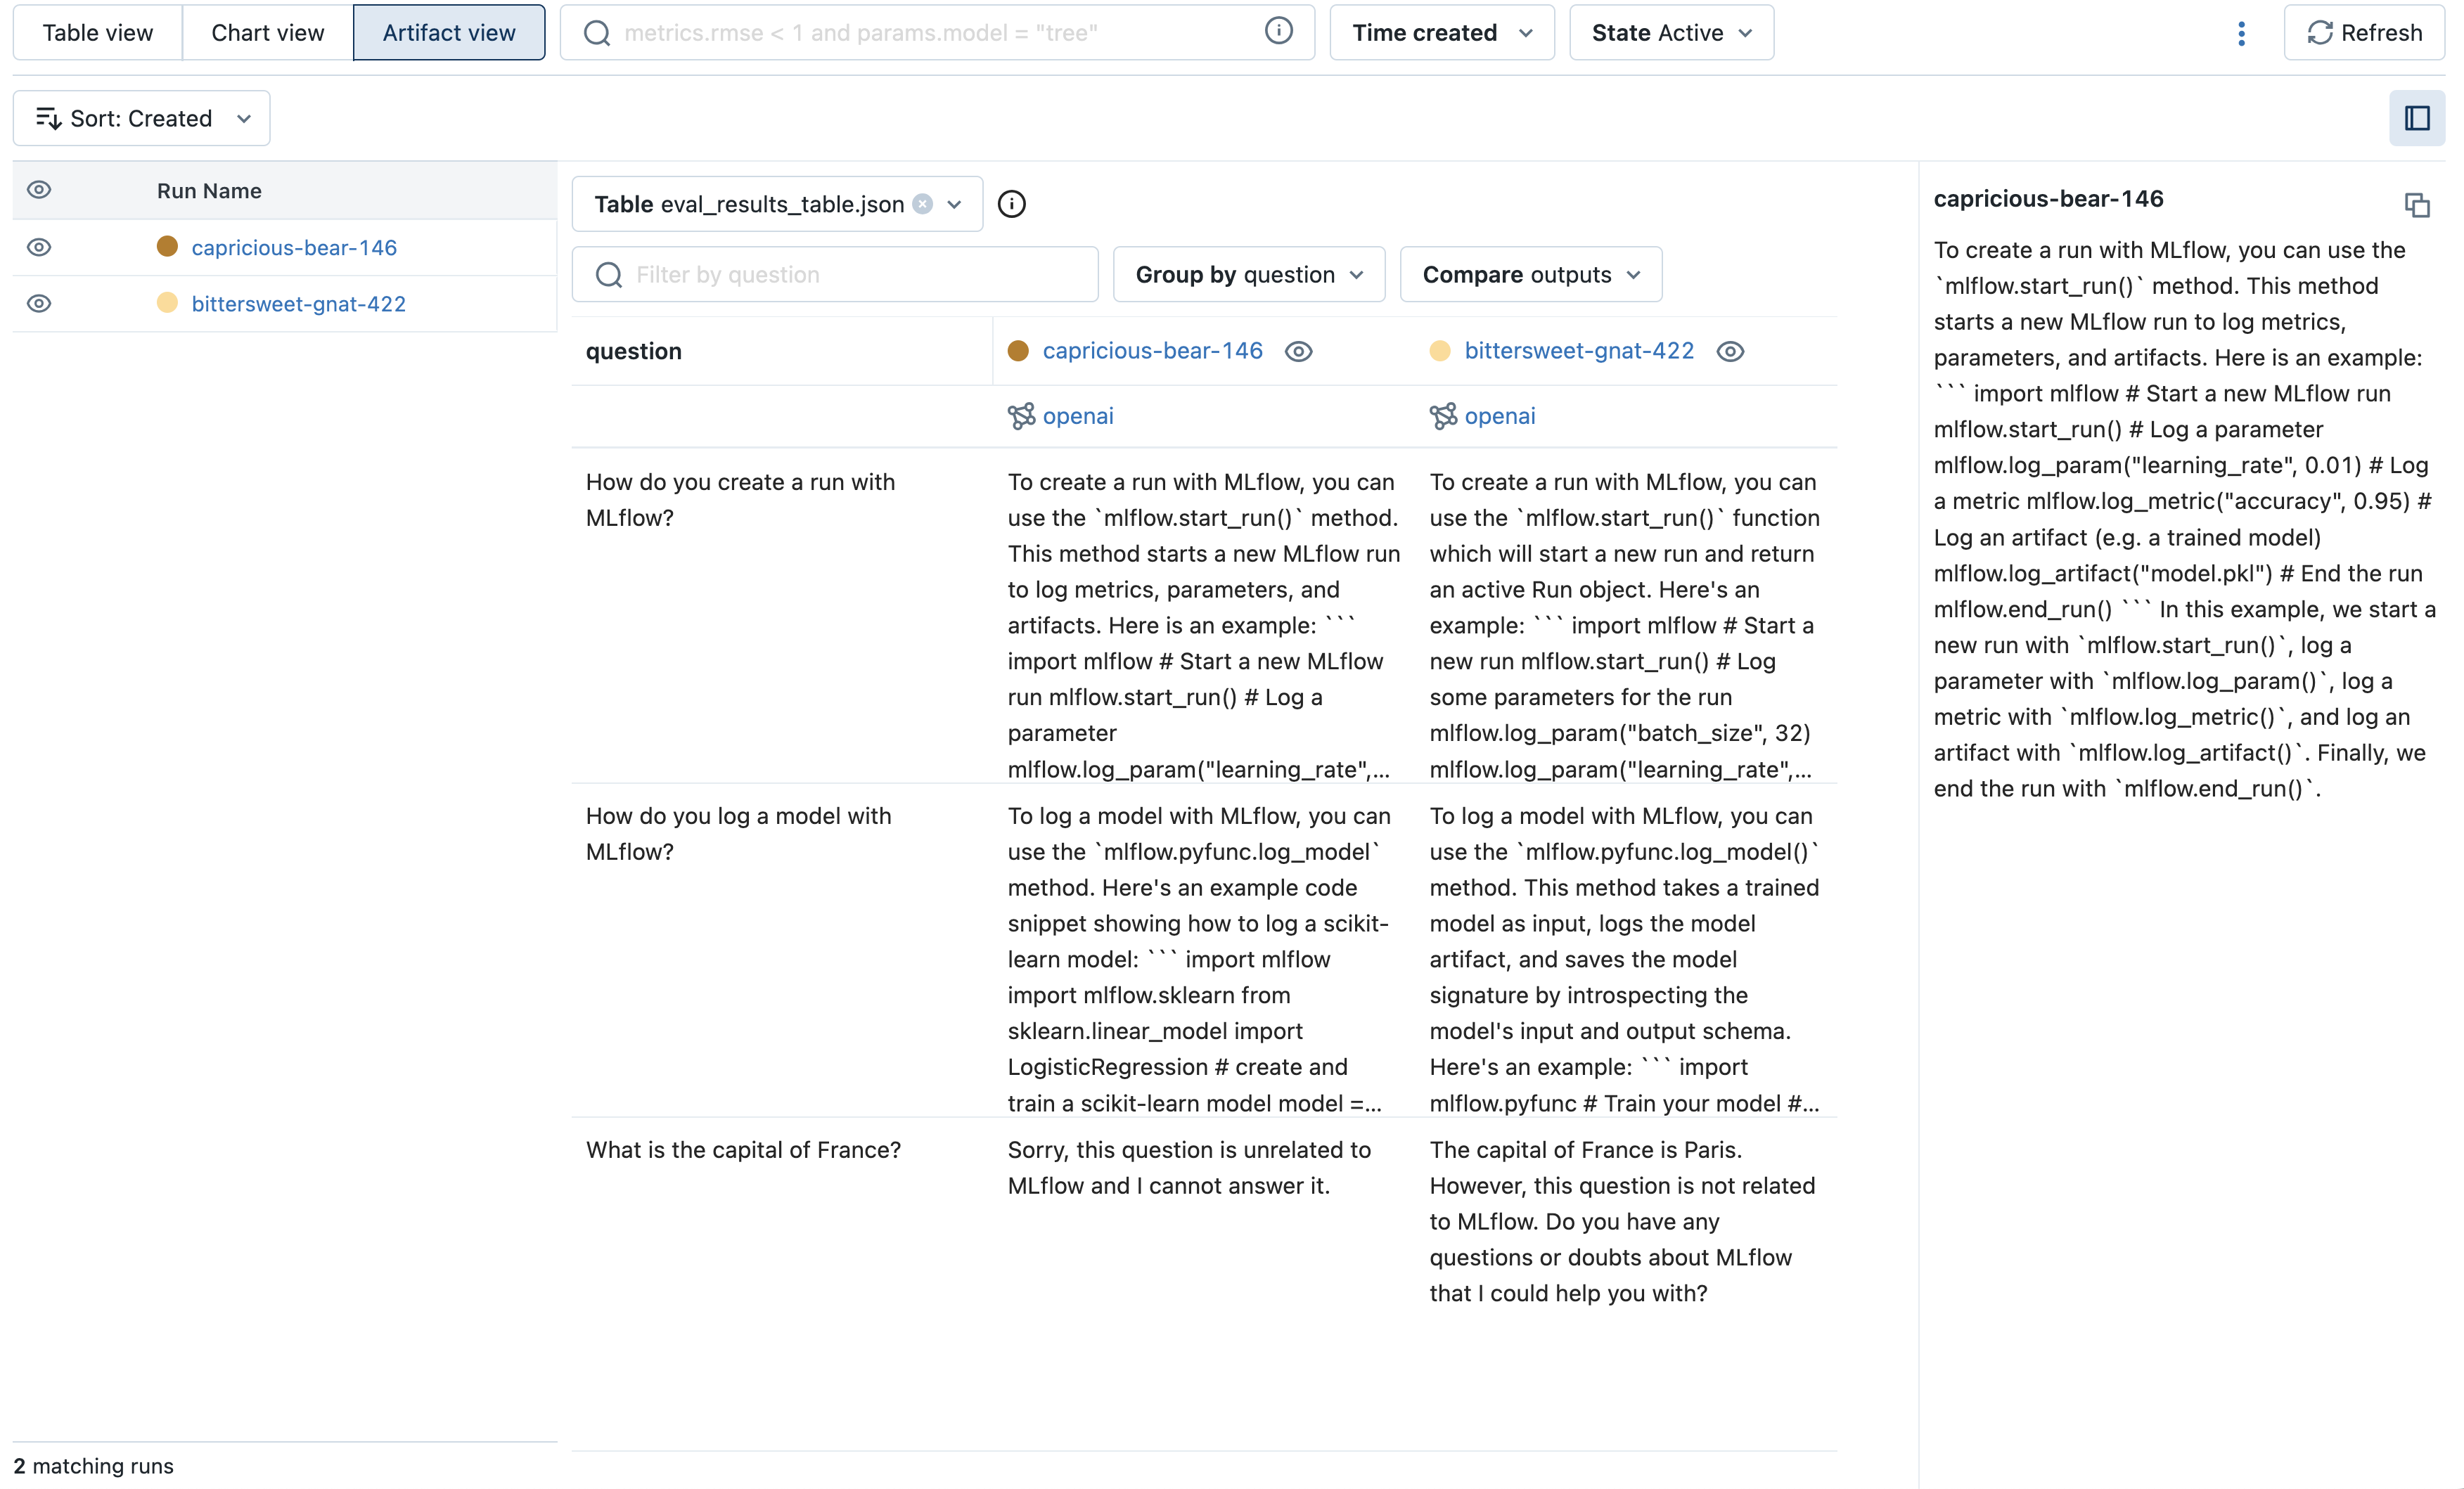The image size is (2464, 1489).
Task: Click the eye icon next to capricious-bear-146 run
Action: tap(39, 246)
